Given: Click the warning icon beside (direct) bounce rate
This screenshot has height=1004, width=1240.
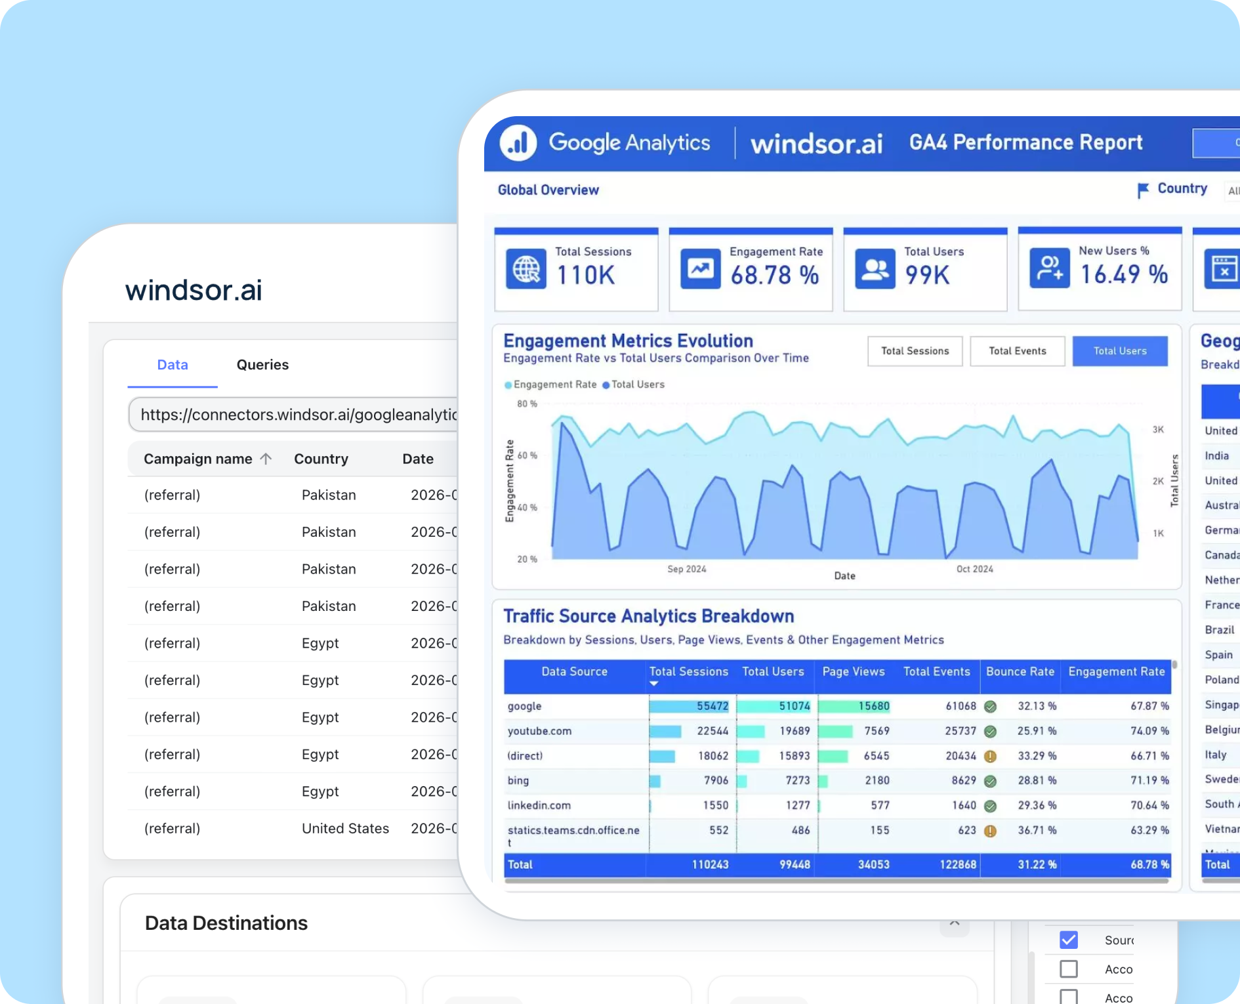Looking at the screenshot, I should pos(991,756).
